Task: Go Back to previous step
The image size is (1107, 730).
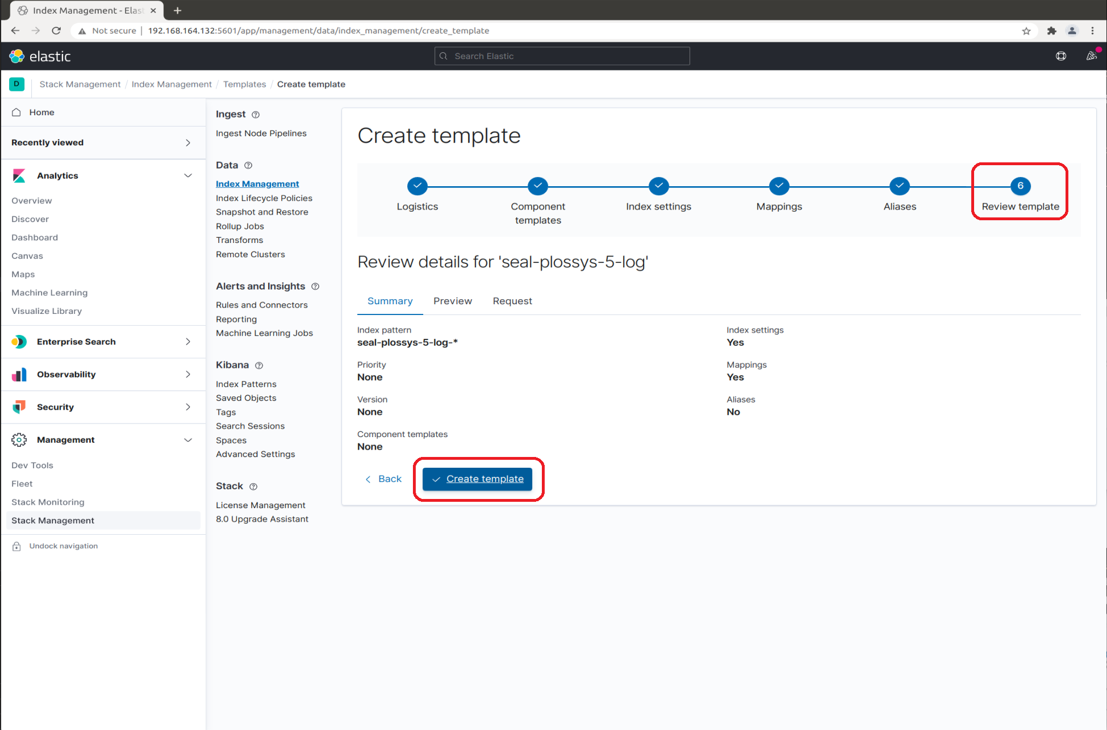Action: 383,479
